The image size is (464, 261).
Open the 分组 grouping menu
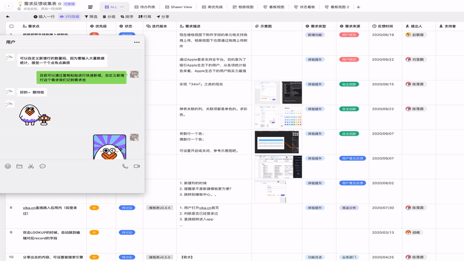[x=109, y=17]
